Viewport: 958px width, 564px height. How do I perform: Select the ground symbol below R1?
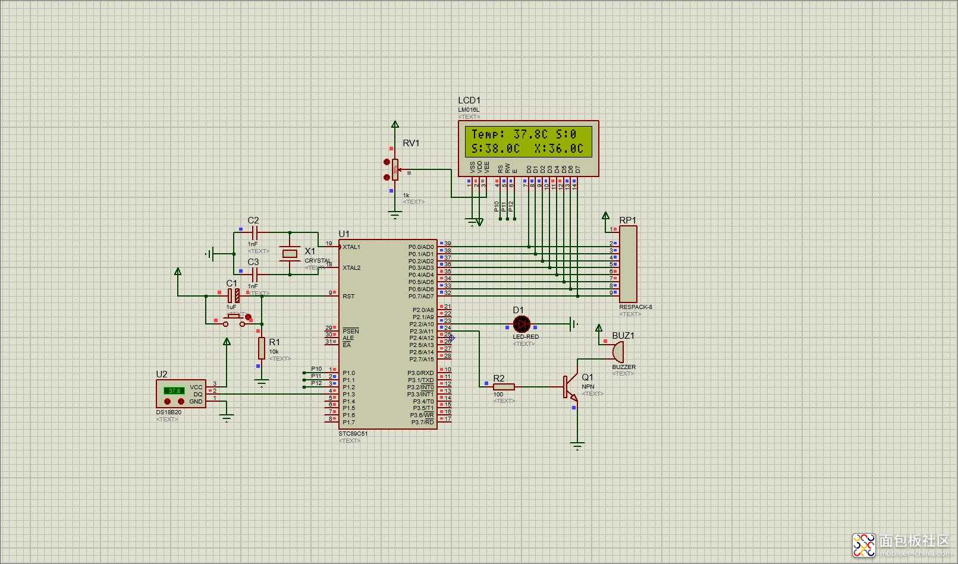(x=262, y=383)
